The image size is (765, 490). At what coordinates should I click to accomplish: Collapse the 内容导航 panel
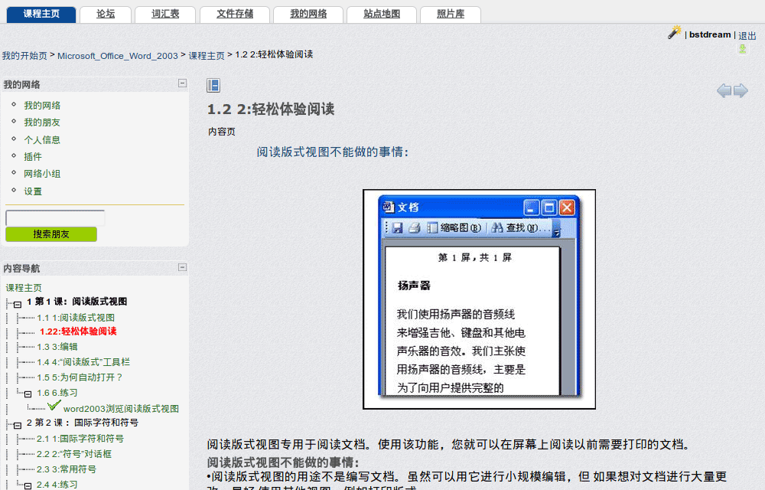click(182, 267)
